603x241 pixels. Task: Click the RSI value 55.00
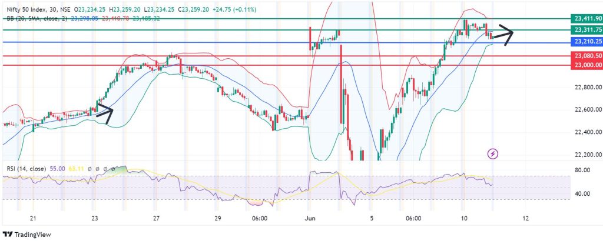(x=56, y=169)
